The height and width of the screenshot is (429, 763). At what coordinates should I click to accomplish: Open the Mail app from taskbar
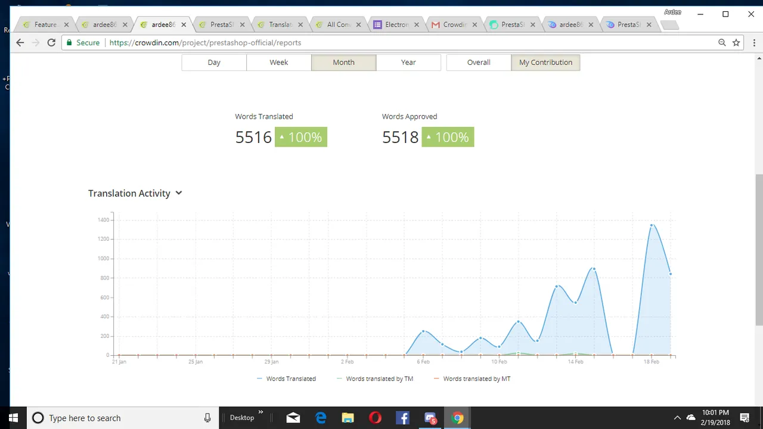293,418
